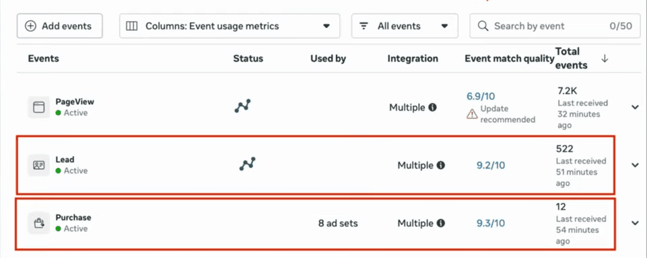Click the info icon next to PageView Multiple
The height and width of the screenshot is (258, 647).
coord(432,107)
